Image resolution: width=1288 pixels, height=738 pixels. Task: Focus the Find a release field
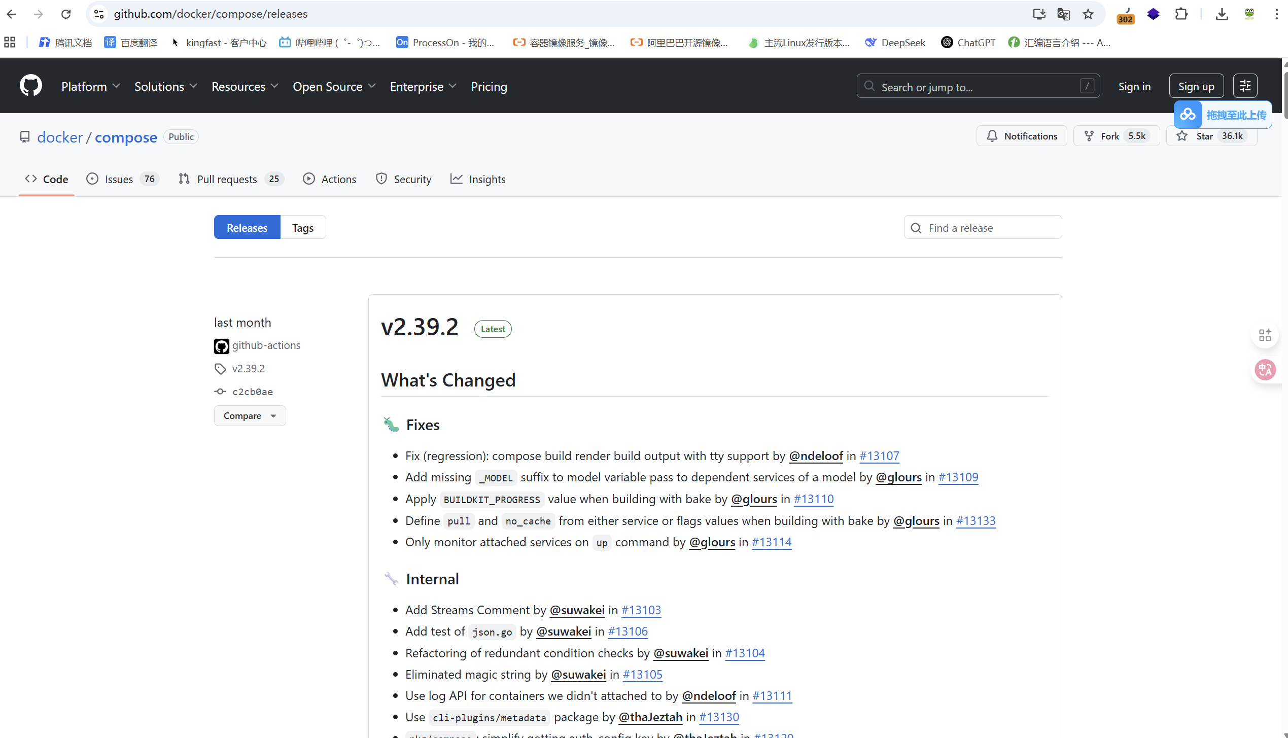coord(983,228)
